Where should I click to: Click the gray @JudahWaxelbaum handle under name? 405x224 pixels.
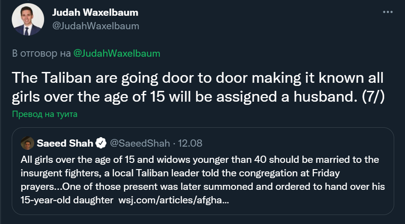(96, 26)
